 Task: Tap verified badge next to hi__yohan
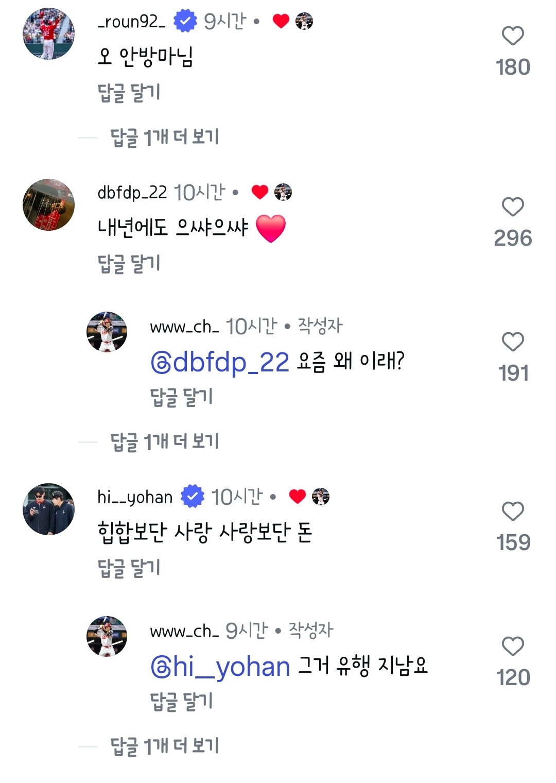(192, 497)
